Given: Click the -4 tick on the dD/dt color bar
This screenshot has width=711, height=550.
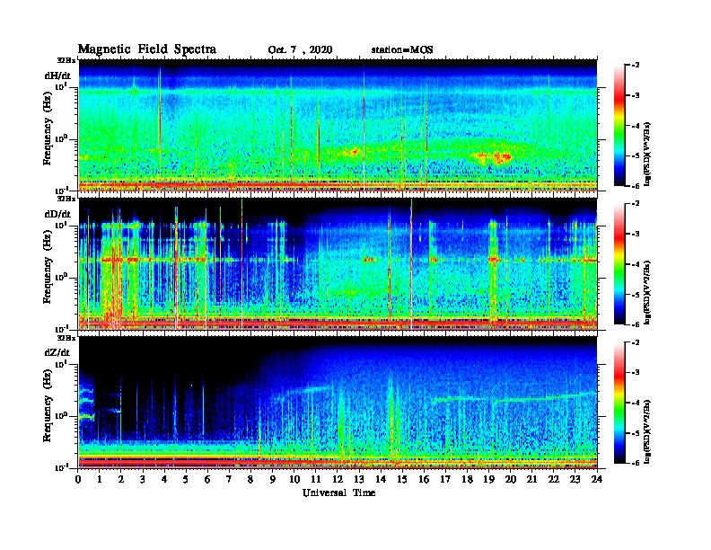Looking at the screenshot, I should pyautogui.click(x=636, y=264).
